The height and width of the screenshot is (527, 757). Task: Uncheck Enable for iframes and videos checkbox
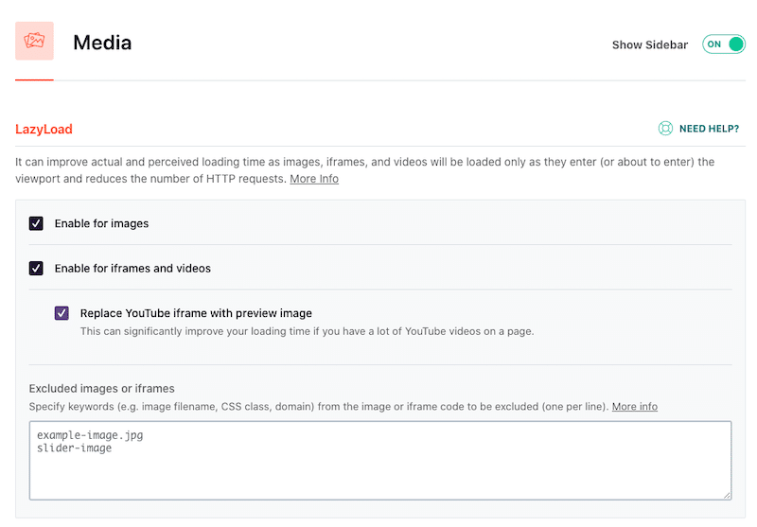36,268
